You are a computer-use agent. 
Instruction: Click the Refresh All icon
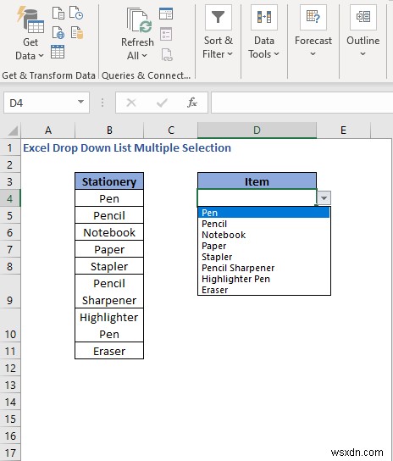coord(139,19)
